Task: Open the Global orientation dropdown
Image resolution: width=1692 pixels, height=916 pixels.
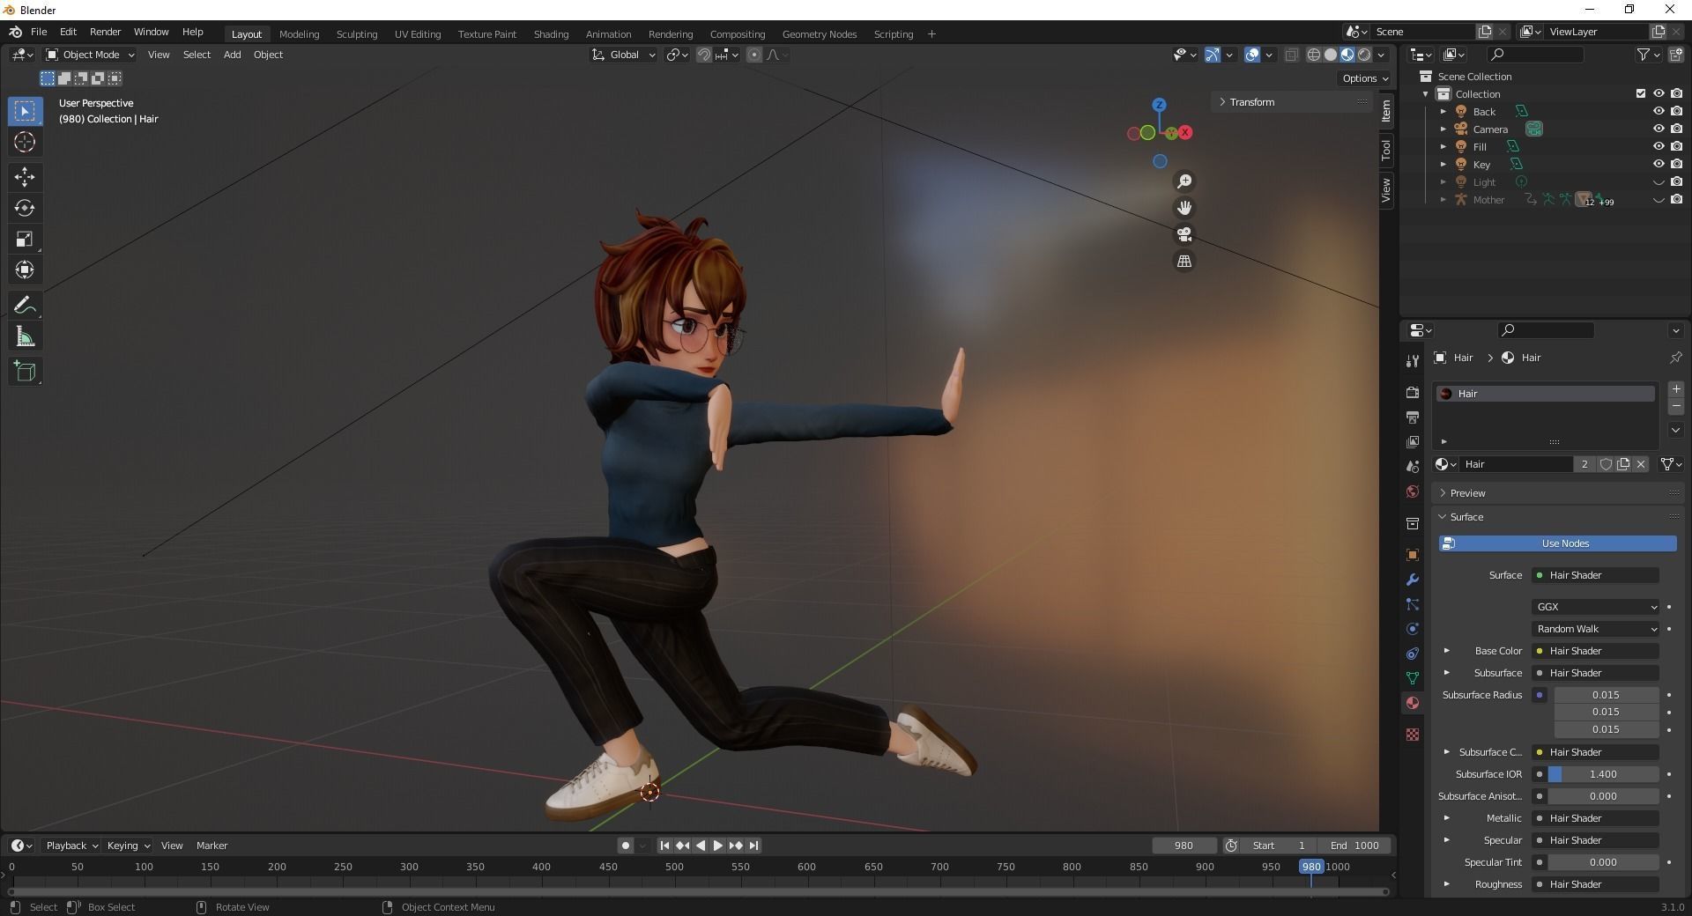Action: pos(623,55)
